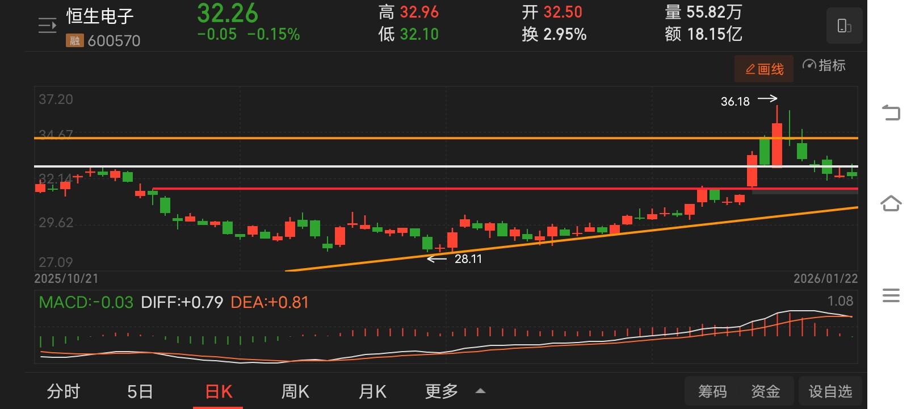Tap the price change value -0.05
This screenshot has height=409, width=915.
pos(217,35)
